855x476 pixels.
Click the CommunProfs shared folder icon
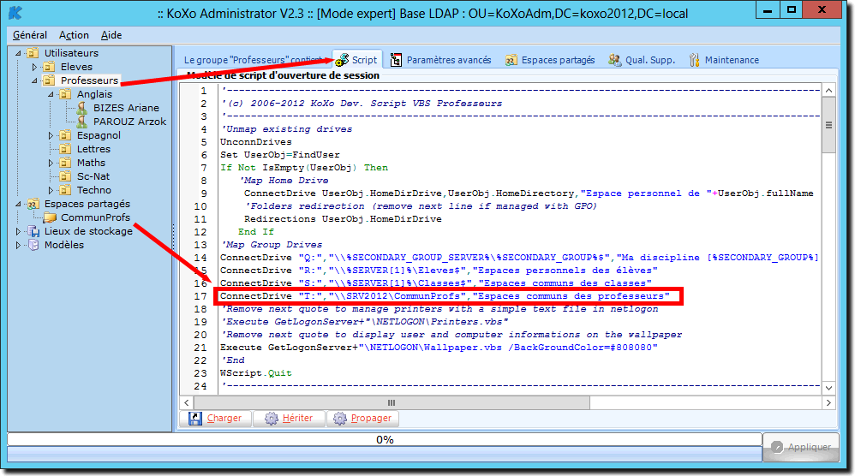pos(50,217)
